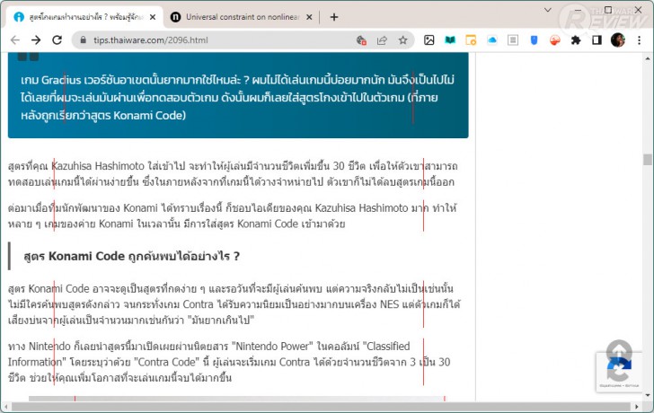The width and height of the screenshot is (654, 413).
Task: Reload the current page
Action: click(57, 40)
